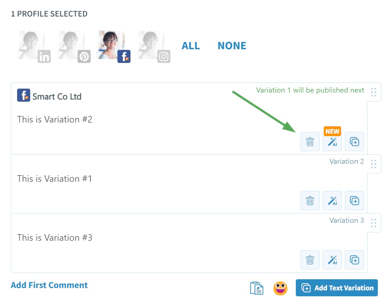Delete the 'This is Variation #2' text
This screenshot has width=383, height=308.
pos(310,142)
